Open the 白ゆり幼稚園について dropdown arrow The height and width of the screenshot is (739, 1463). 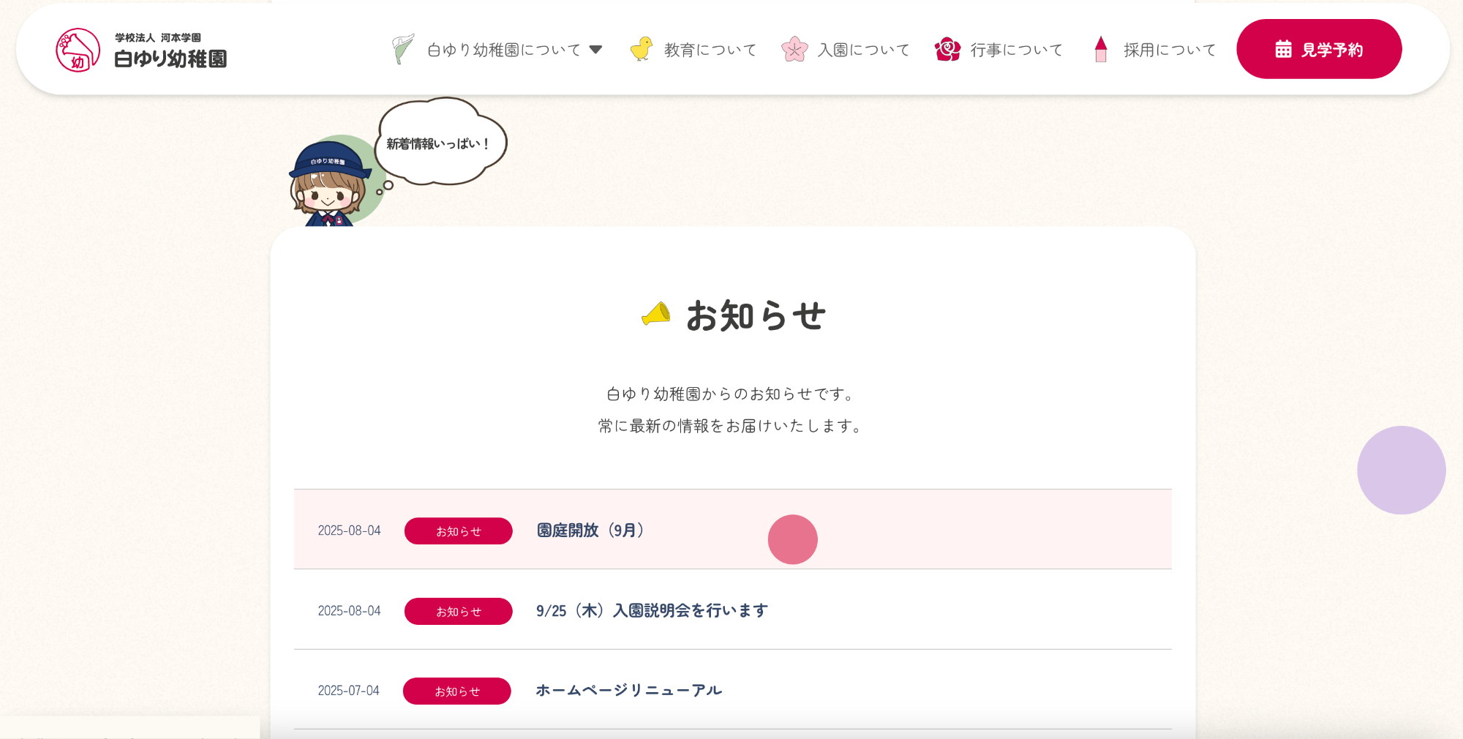pos(597,49)
